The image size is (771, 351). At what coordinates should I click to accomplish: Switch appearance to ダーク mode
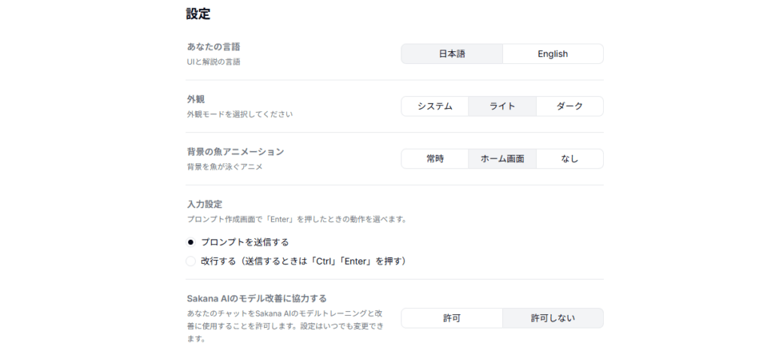(569, 107)
